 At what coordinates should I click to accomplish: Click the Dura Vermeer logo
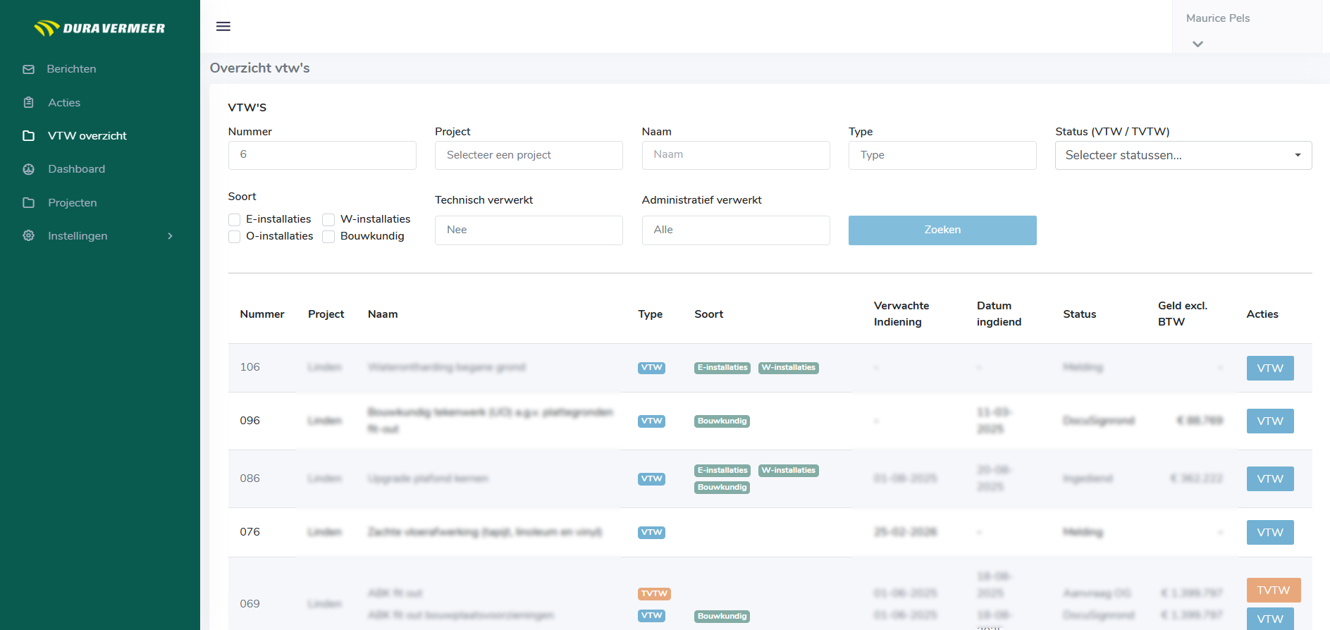click(x=99, y=28)
